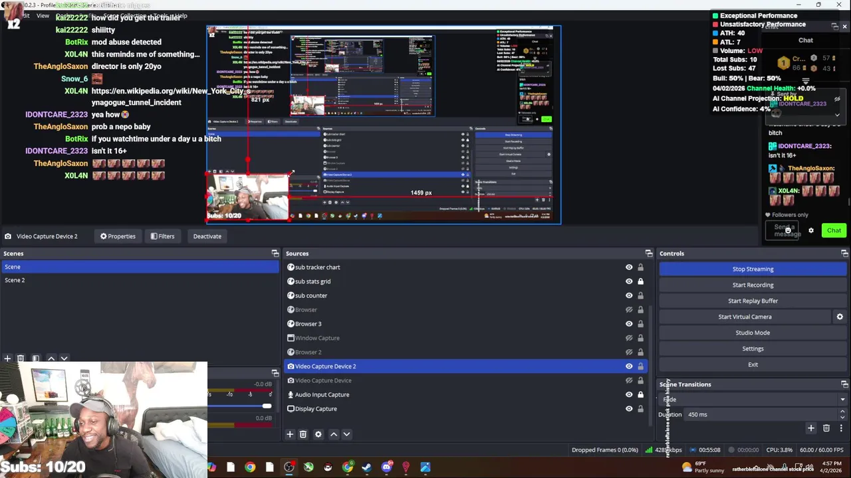Image resolution: width=851 pixels, height=478 pixels.
Task: Select Scene in the Scenes list
Action: (x=140, y=267)
